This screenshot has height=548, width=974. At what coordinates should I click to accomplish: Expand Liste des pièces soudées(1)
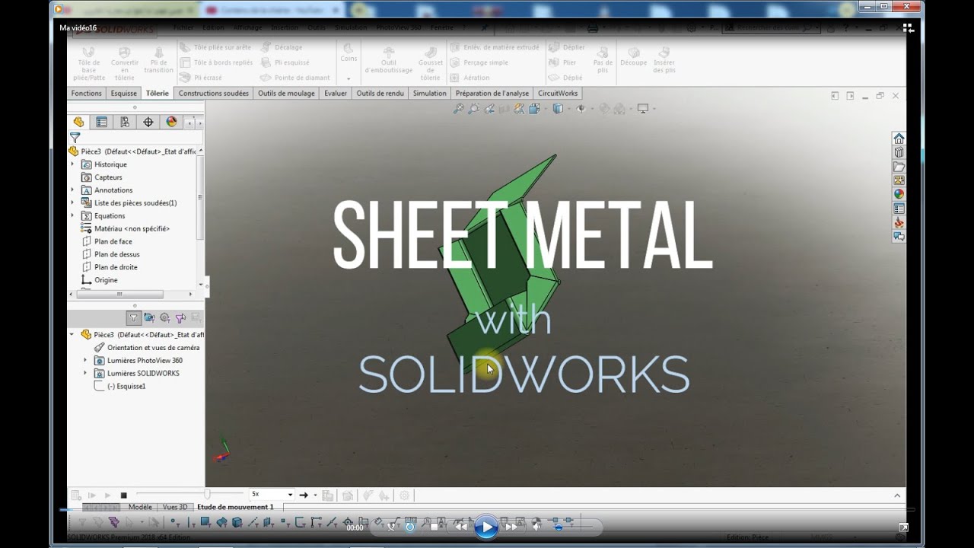73,203
